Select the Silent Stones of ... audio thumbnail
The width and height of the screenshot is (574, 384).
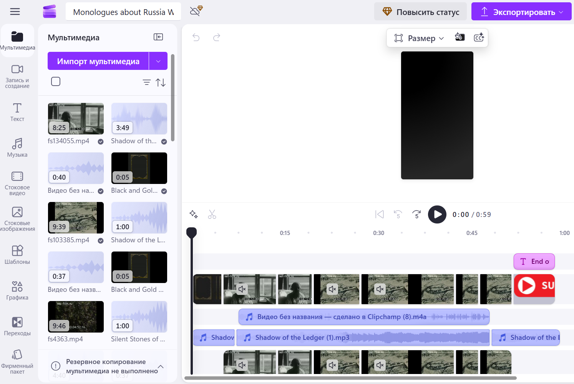click(x=139, y=317)
